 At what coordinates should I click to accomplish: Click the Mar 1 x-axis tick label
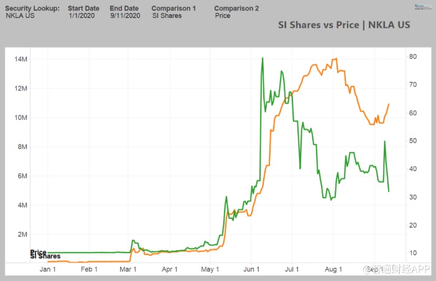pyautogui.click(x=129, y=269)
